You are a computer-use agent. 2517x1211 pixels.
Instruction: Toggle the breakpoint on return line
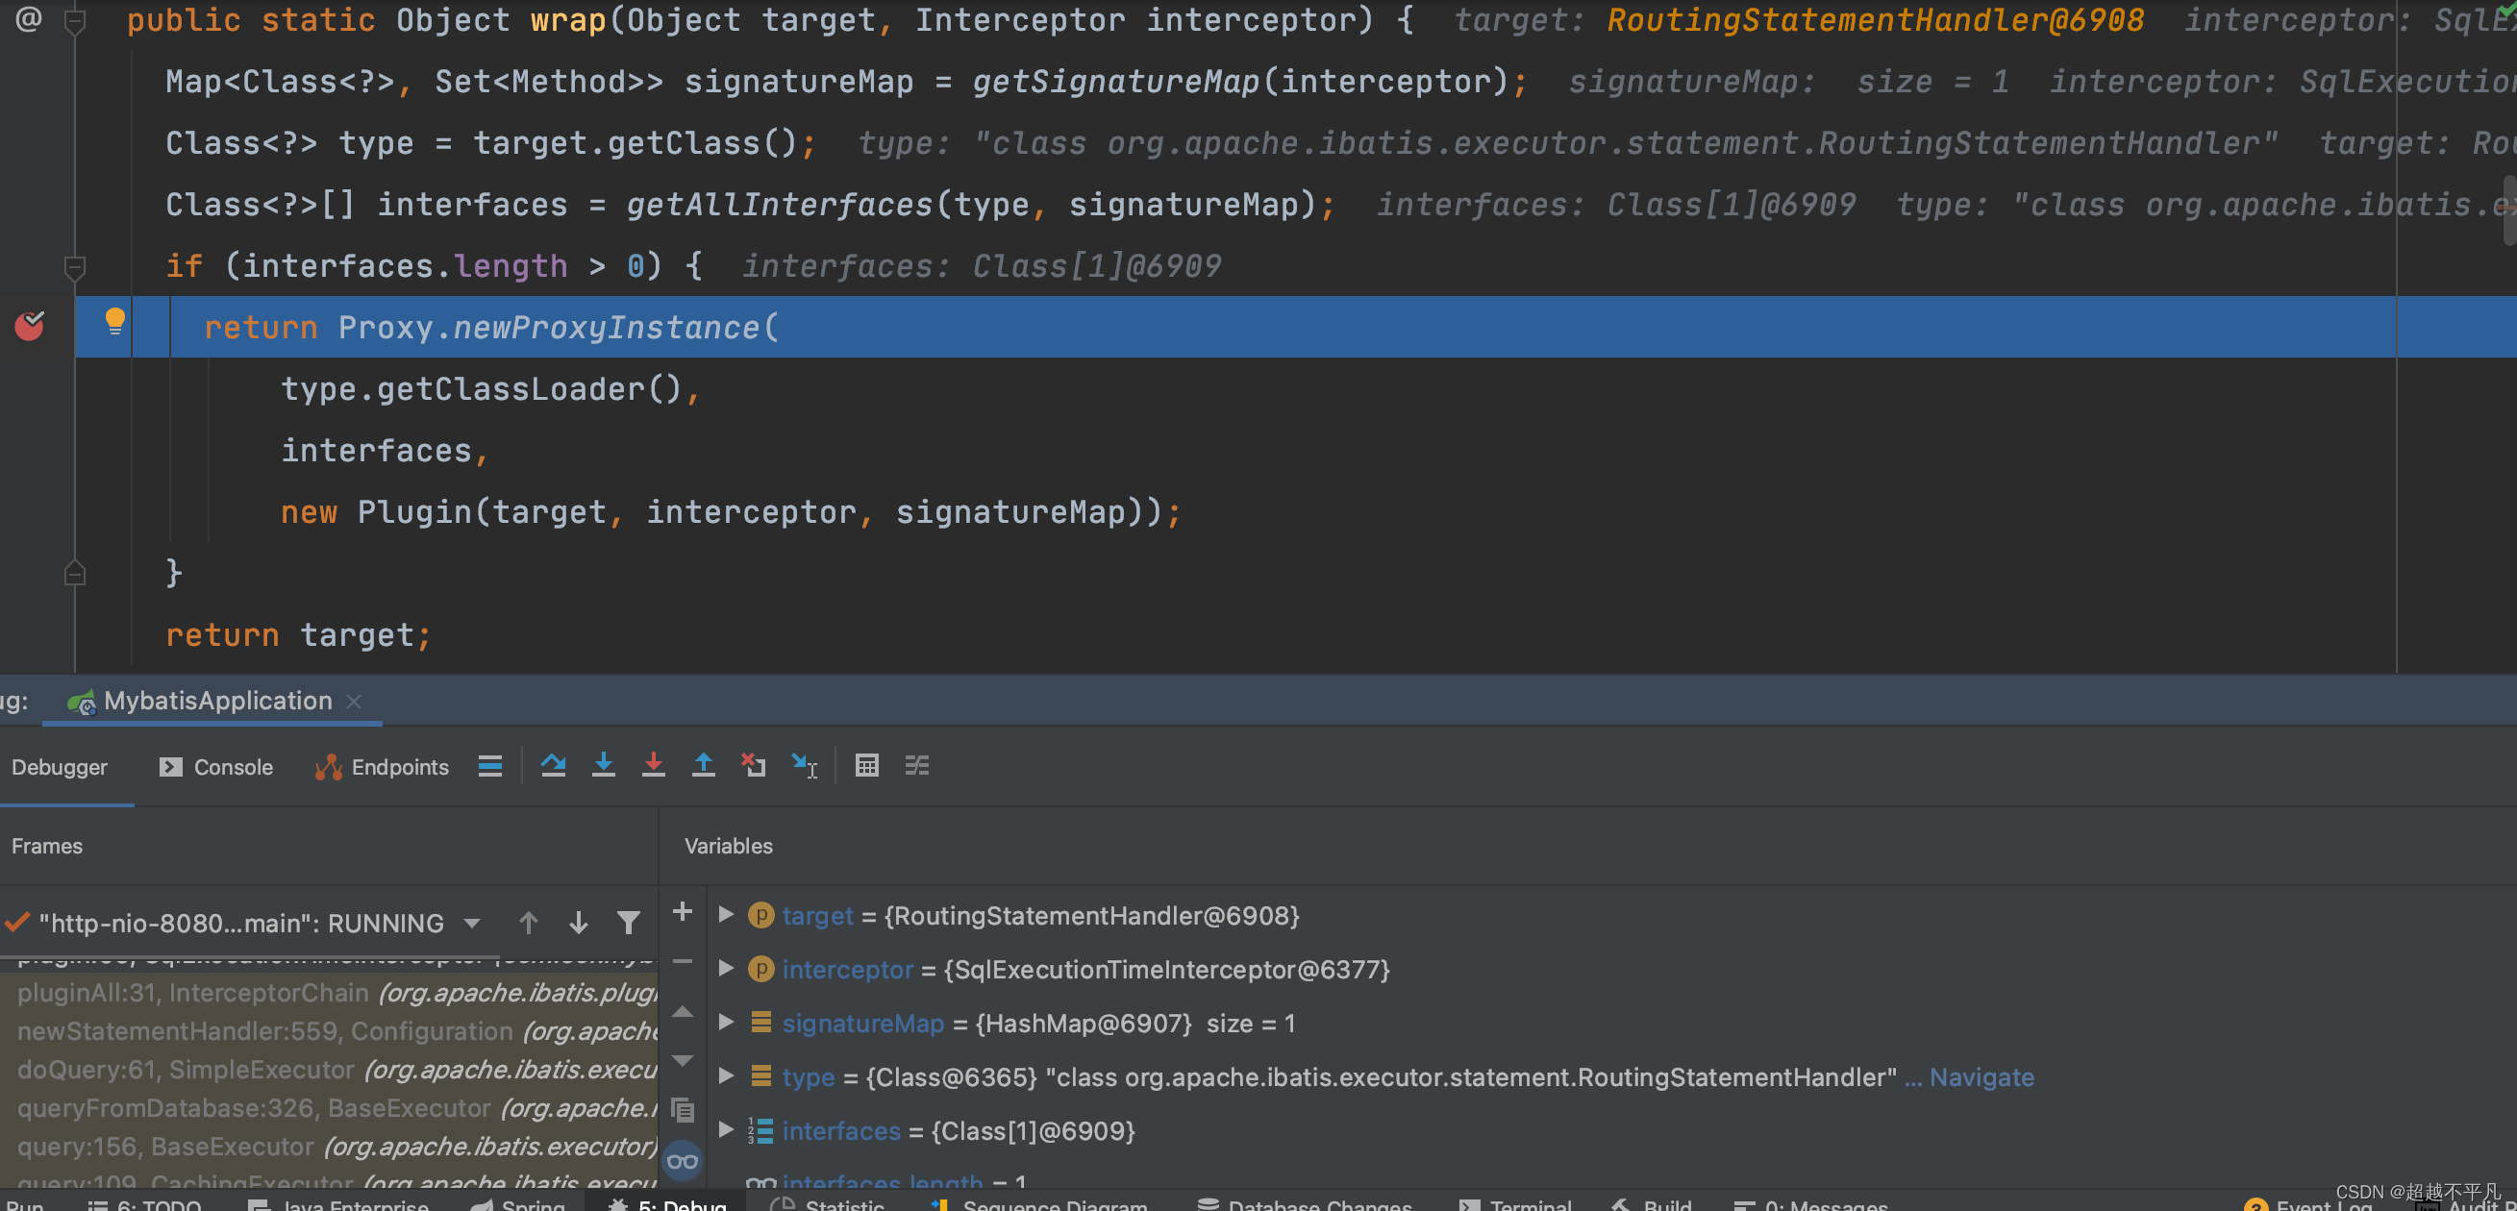click(x=29, y=326)
